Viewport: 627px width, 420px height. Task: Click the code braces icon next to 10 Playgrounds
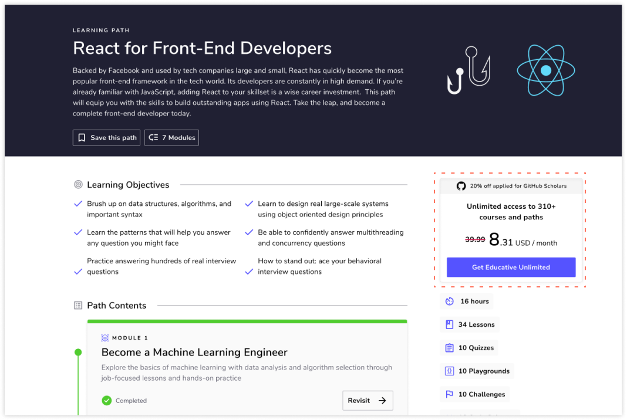point(450,371)
